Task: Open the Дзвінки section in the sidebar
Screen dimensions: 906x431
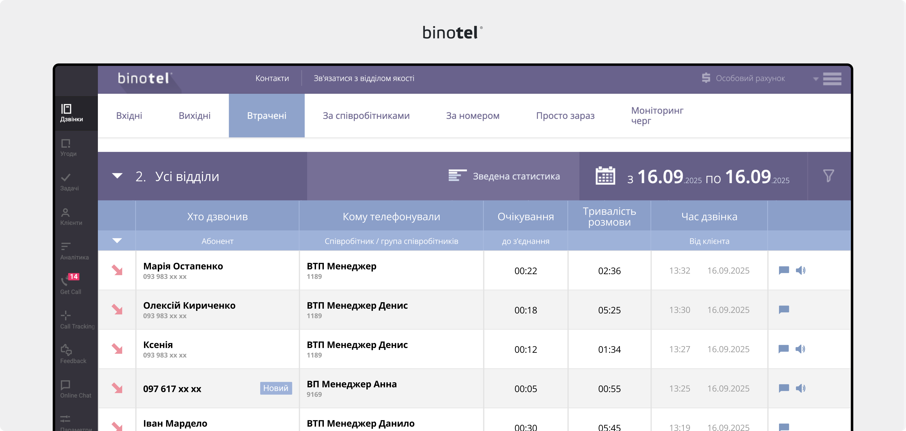Action: click(x=69, y=113)
